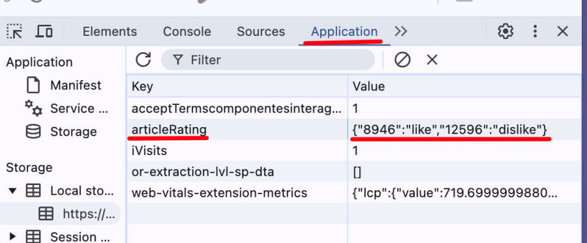Show more DevTools tabs chevron
The width and height of the screenshot is (587, 243).
coord(400,31)
